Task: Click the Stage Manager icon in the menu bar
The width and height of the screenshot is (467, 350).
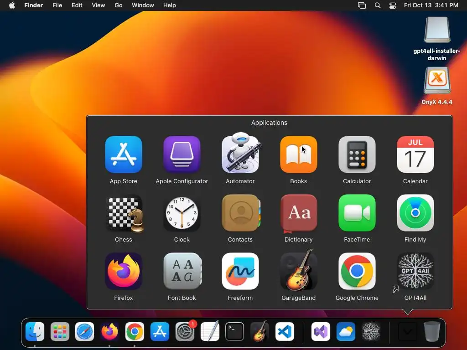Action: tap(362, 5)
